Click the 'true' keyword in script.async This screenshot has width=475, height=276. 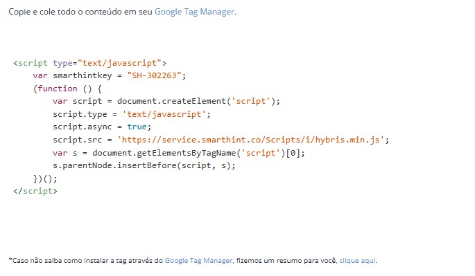137,127
